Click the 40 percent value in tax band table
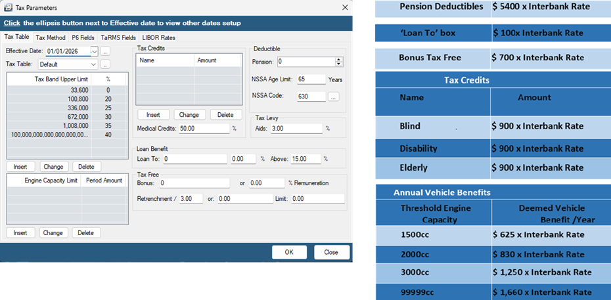This screenshot has width=611, height=300. 108,135
